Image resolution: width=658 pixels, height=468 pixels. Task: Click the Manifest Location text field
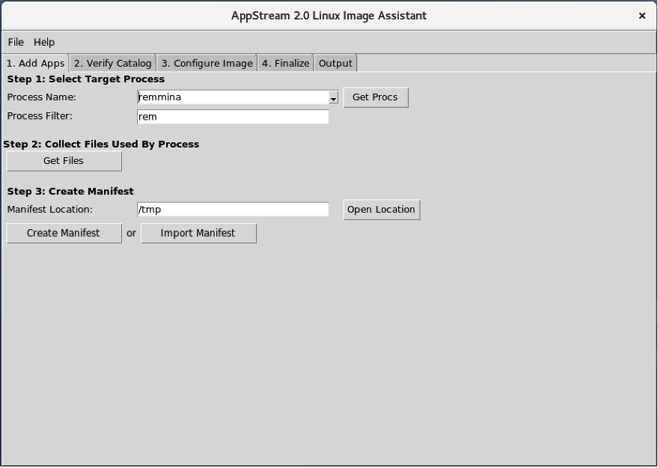(232, 210)
